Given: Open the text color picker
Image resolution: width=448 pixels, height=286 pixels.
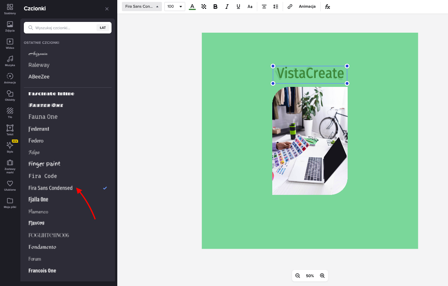Looking at the screenshot, I should coord(192,7).
